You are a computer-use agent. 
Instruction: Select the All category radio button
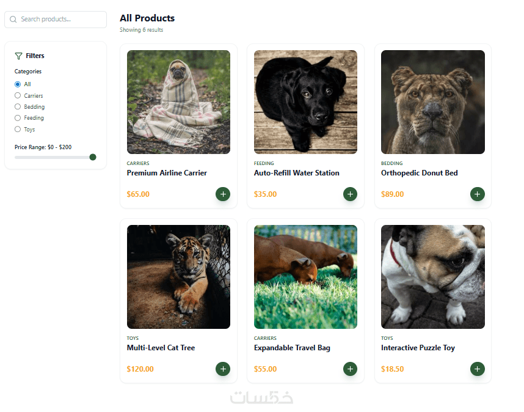pyautogui.click(x=18, y=84)
